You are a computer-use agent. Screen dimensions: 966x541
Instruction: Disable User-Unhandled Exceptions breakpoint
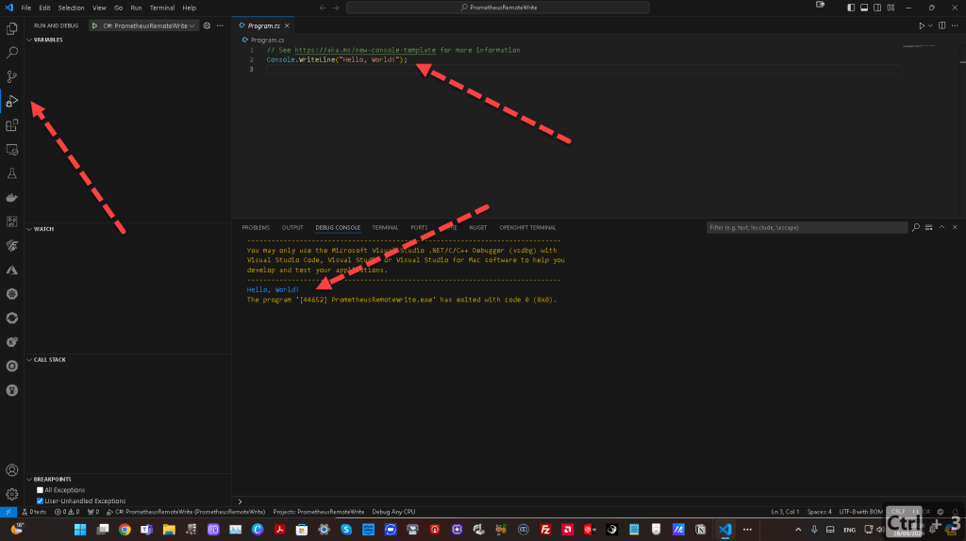40,501
